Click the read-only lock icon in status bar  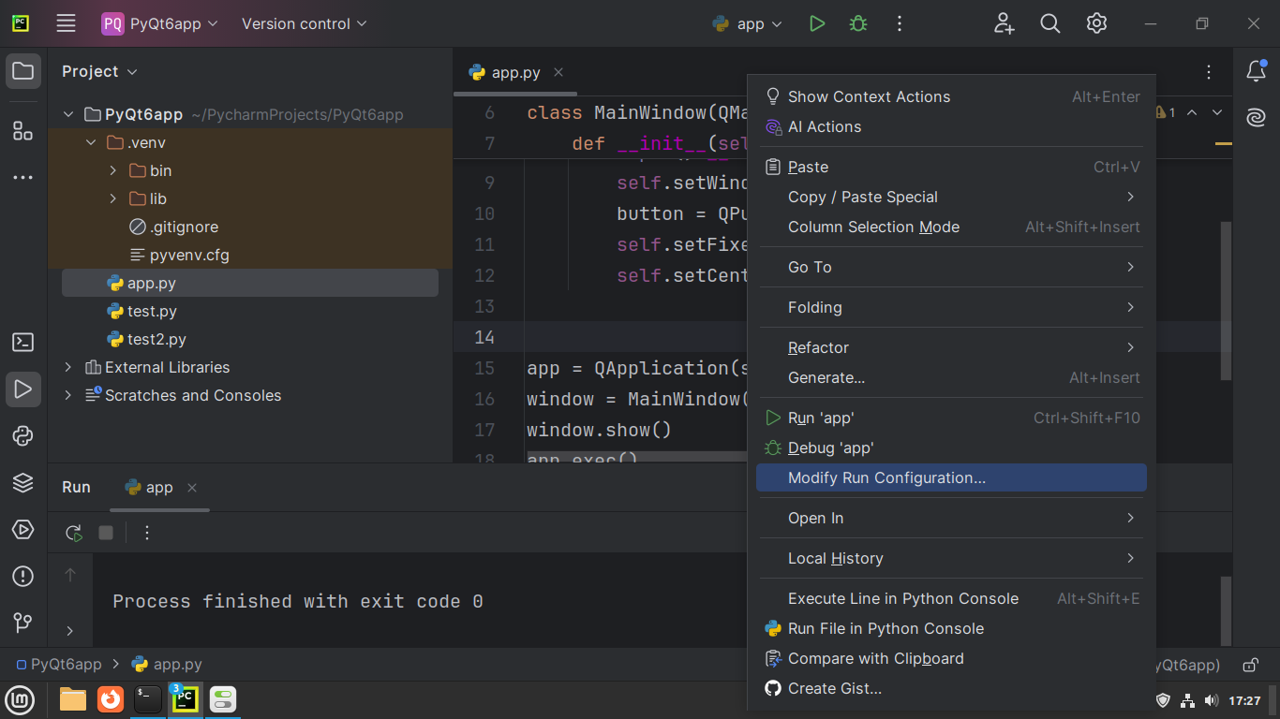click(1250, 665)
